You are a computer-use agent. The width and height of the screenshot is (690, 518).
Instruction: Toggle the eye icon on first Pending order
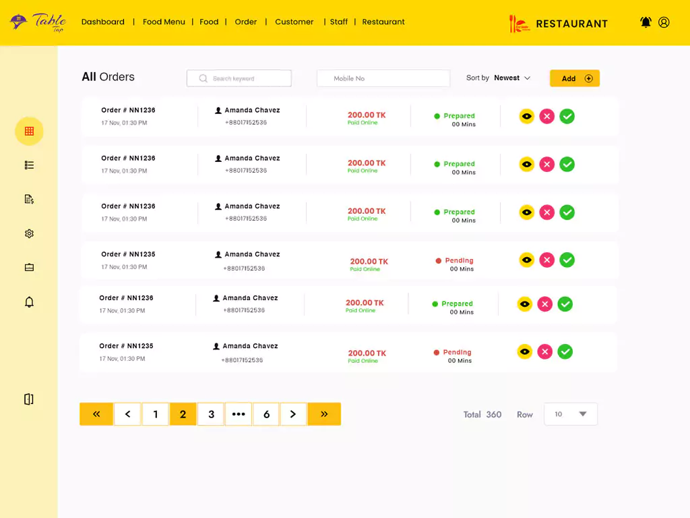click(526, 260)
